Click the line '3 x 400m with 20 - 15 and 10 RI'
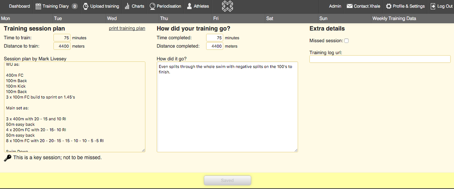The image size is (454, 189). point(36,119)
